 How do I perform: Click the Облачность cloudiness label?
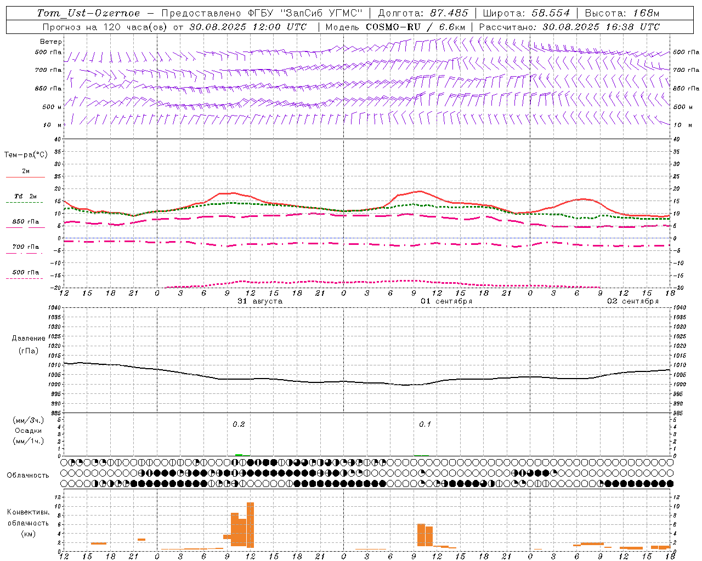point(28,476)
